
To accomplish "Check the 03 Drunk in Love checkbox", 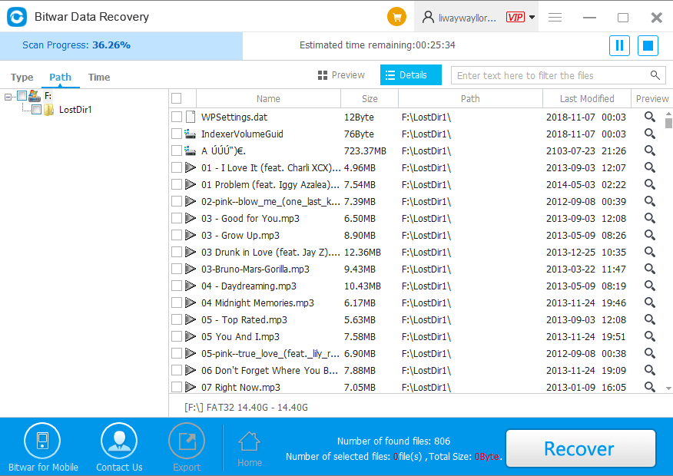I will (177, 252).
